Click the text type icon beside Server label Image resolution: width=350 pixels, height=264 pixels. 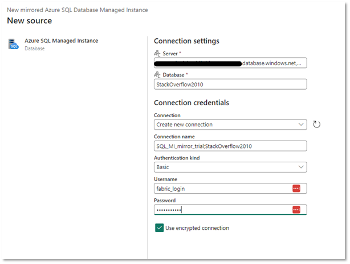pyautogui.click(x=157, y=54)
